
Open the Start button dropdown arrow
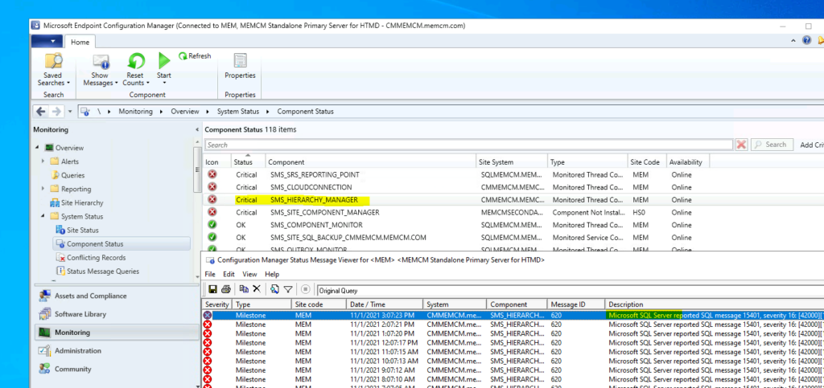164,84
